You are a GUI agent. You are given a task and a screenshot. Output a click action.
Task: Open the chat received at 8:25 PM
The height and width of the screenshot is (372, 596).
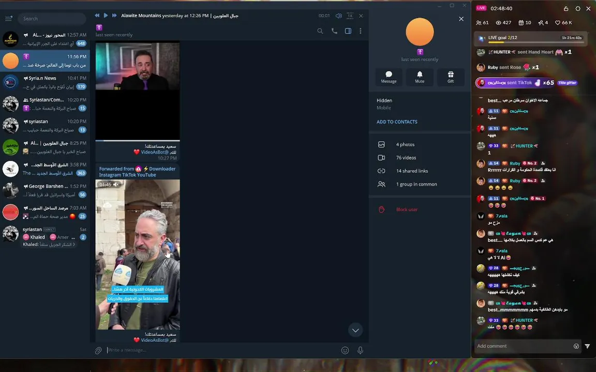pyautogui.click(x=45, y=147)
